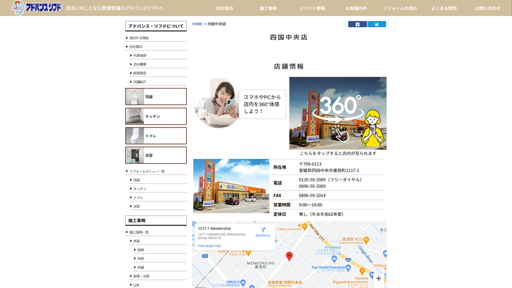The height and width of the screenshot is (288, 512).
Task: Click the Twitter share icon
Action: (x=377, y=24)
